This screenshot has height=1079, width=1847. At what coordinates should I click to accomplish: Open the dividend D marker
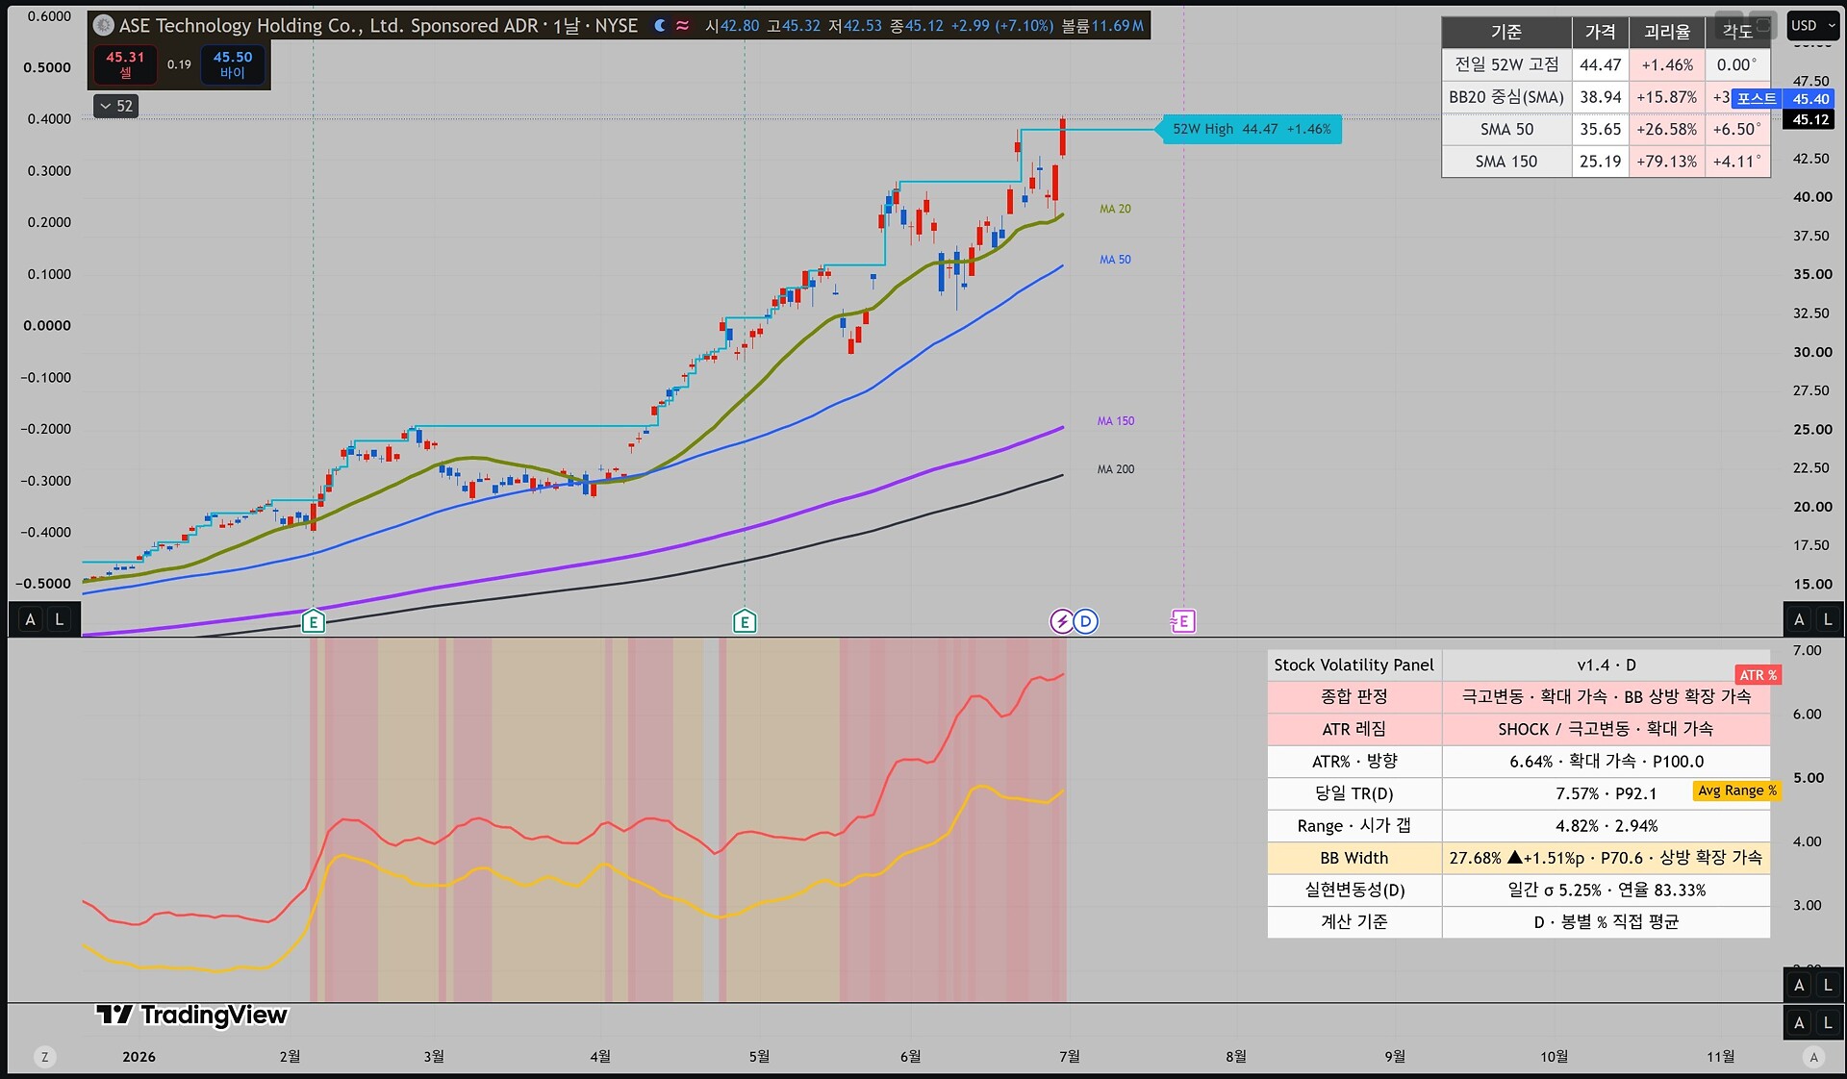click(1085, 621)
